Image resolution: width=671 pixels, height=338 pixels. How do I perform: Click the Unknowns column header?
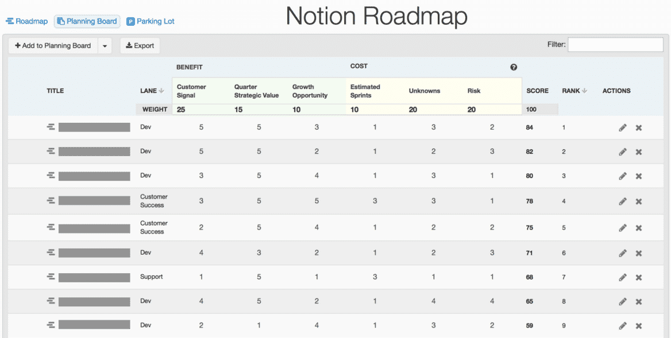tap(425, 91)
